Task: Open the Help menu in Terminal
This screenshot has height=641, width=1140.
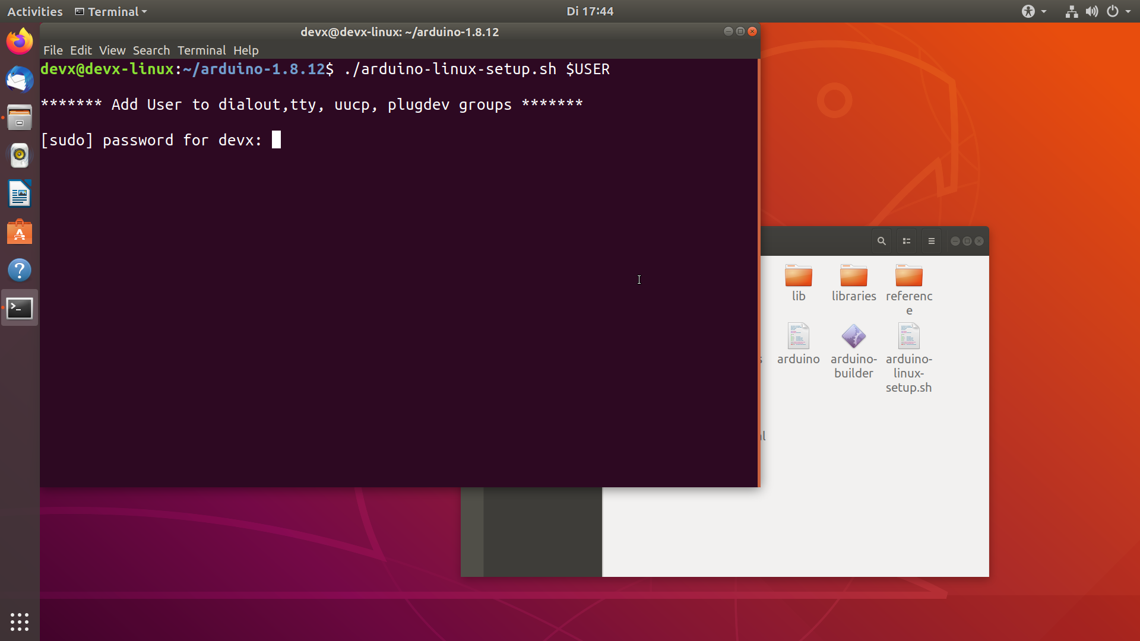Action: tap(246, 50)
